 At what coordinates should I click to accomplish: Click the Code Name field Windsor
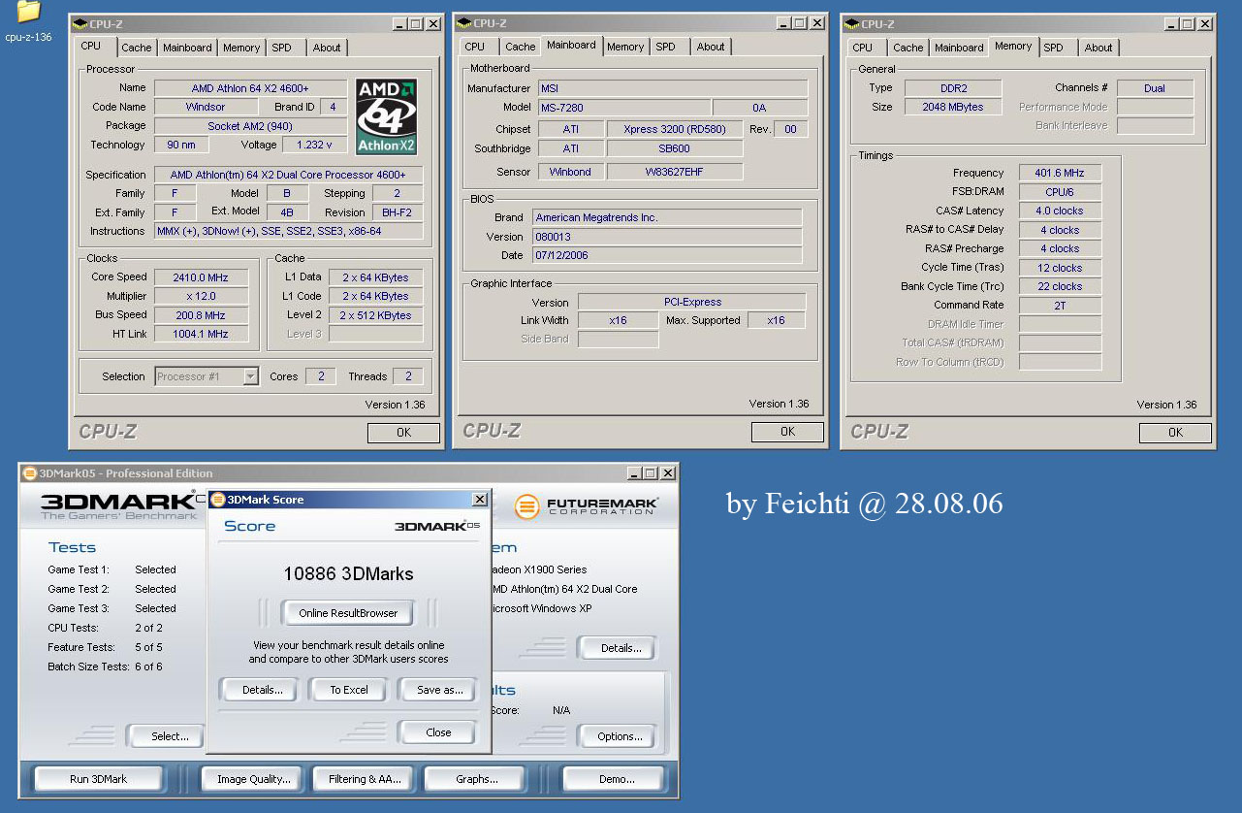click(x=206, y=107)
